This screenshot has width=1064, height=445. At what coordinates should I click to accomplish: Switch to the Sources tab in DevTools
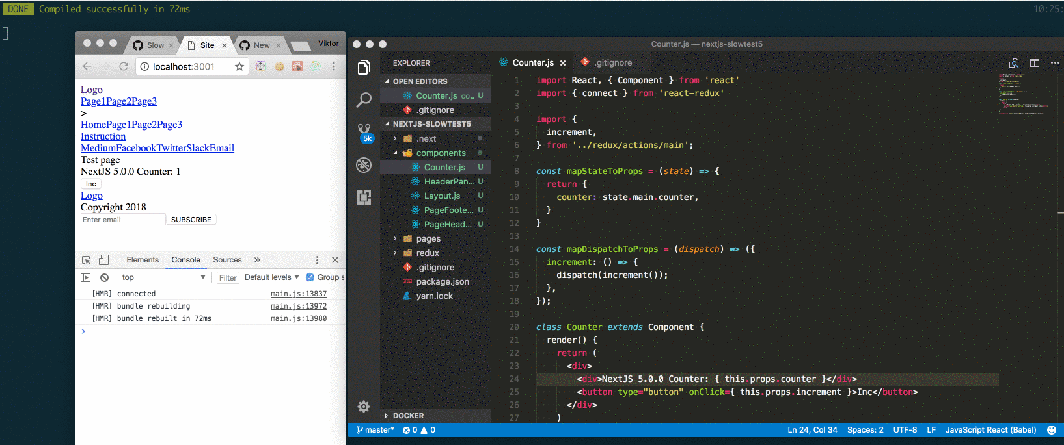(x=227, y=260)
